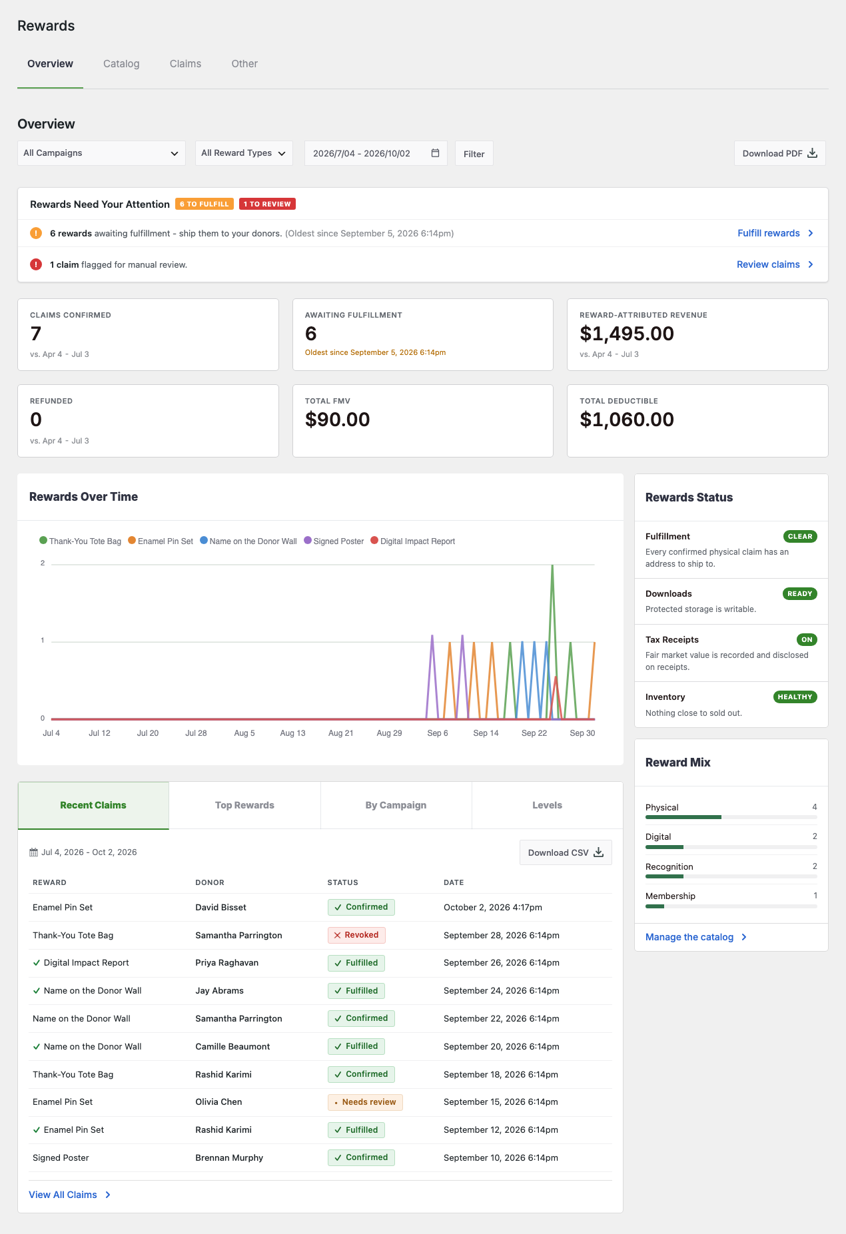Click the Digital reward mix bar
The width and height of the screenshot is (846, 1234).
731,847
